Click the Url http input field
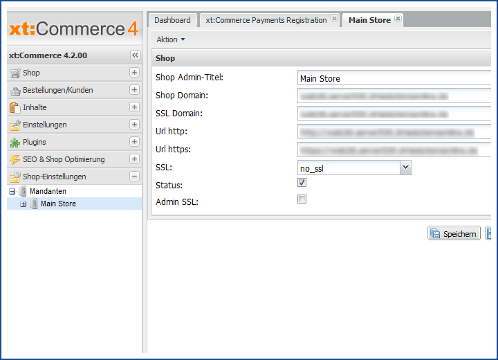498x360 pixels. 394,132
